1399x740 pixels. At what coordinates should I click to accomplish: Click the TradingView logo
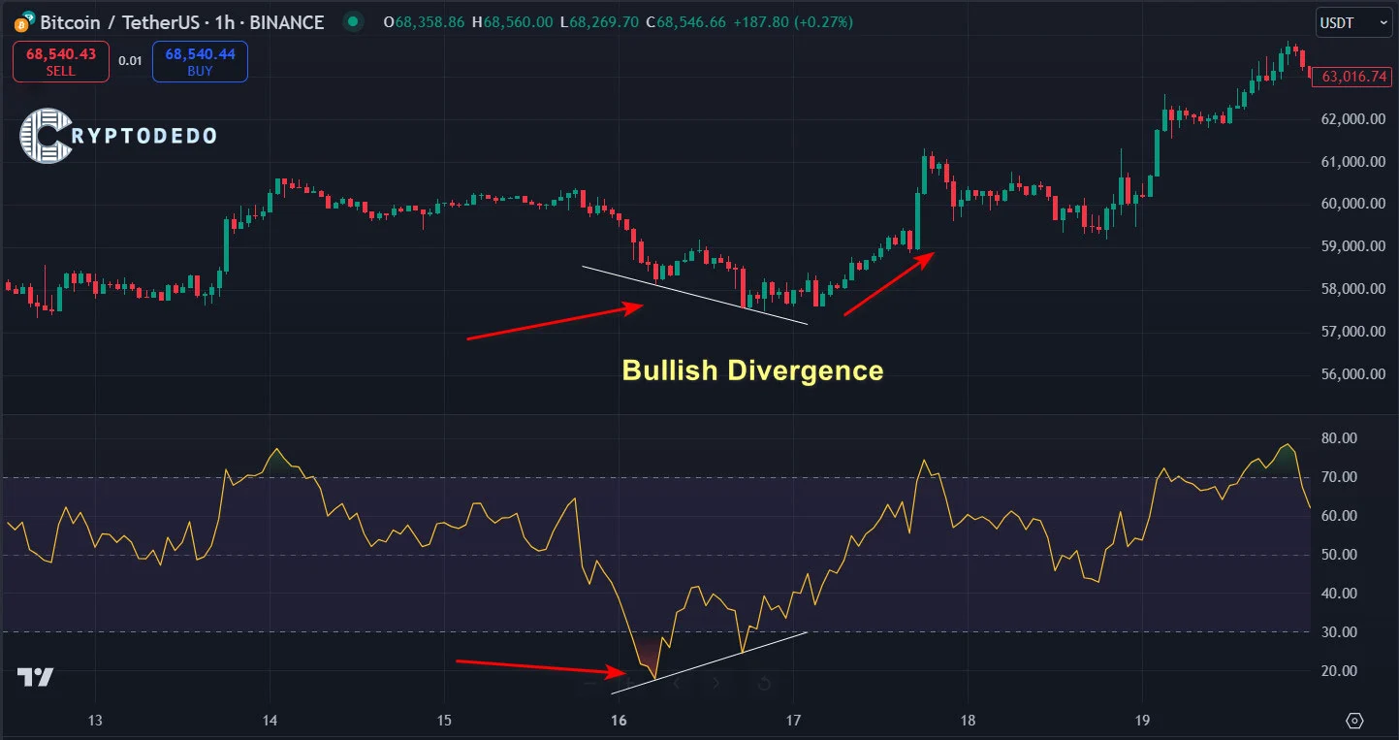pyautogui.click(x=35, y=677)
